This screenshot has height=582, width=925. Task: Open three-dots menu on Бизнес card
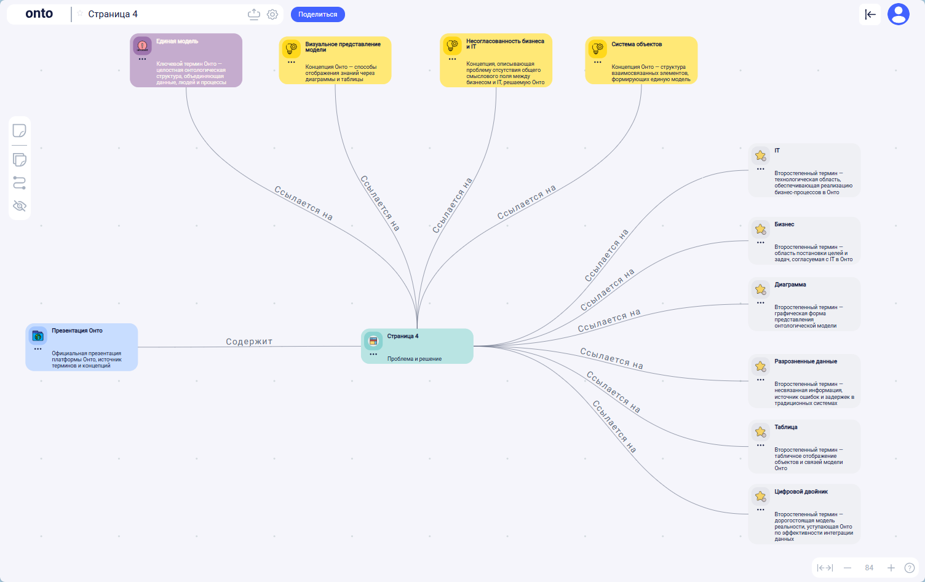(761, 243)
